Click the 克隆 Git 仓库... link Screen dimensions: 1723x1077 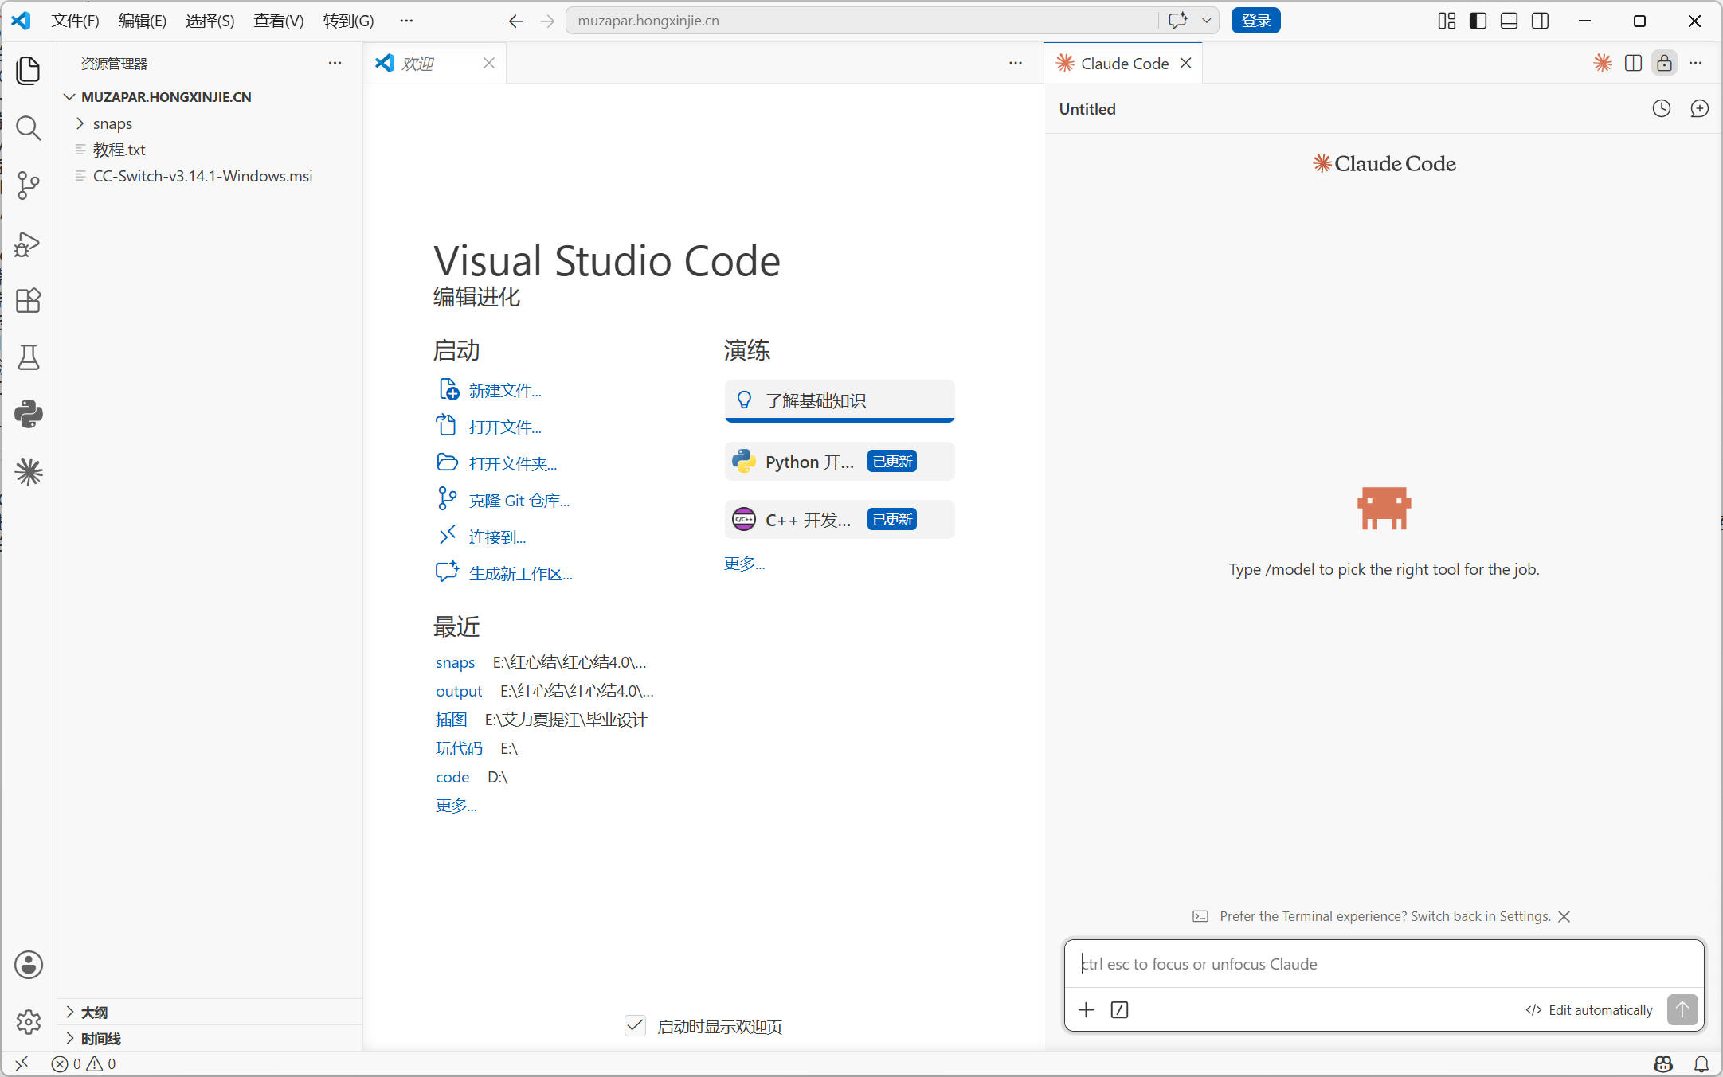click(519, 500)
